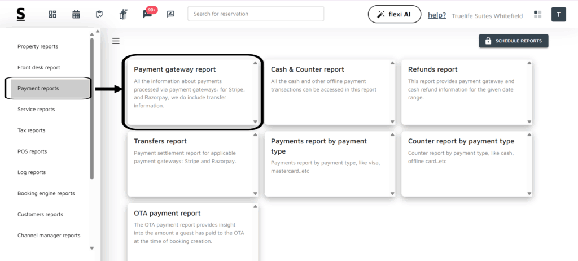
Task: Toggle the hamburger sidebar menu
Action: click(116, 41)
